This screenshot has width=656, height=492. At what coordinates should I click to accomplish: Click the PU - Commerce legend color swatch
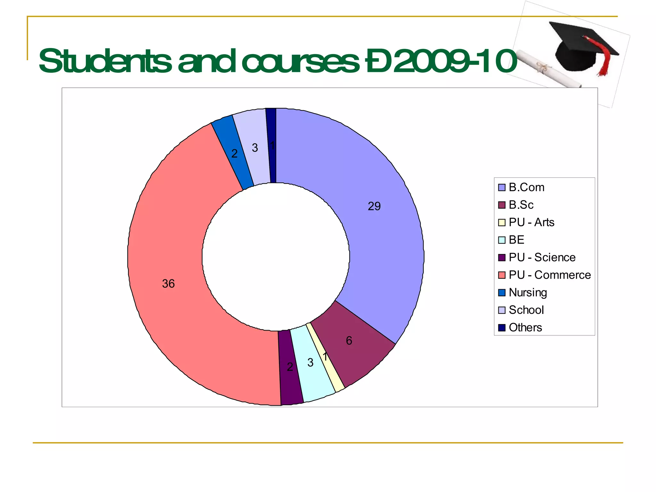pyautogui.click(x=502, y=275)
